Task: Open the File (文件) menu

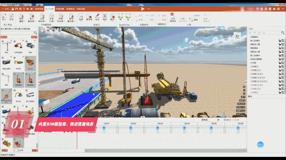Action: [x=6, y=9]
